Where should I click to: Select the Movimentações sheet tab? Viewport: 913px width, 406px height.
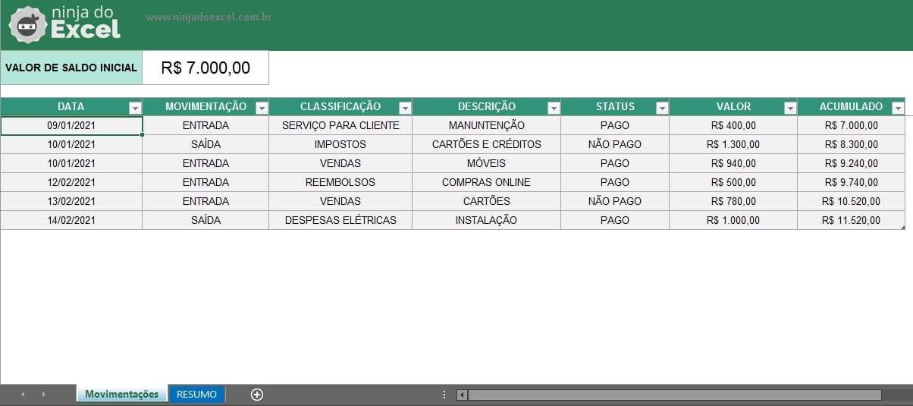coord(121,395)
